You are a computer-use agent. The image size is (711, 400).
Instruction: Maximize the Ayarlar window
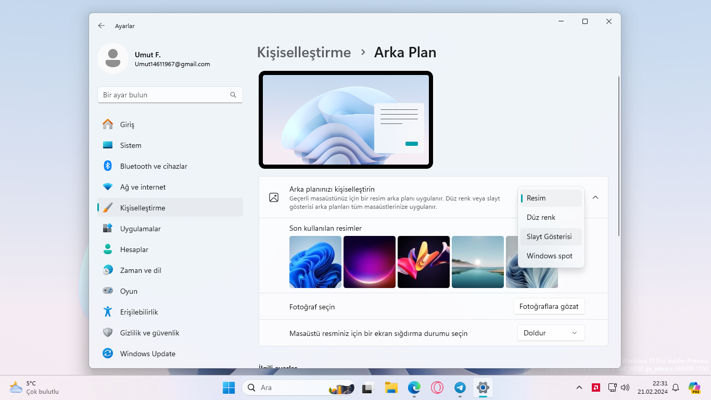pyautogui.click(x=585, y=21)
